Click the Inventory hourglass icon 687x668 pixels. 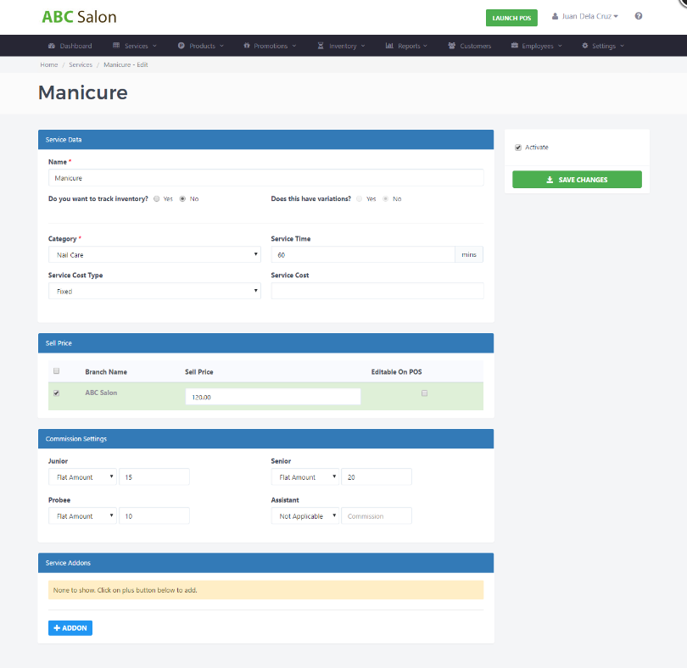321,46
